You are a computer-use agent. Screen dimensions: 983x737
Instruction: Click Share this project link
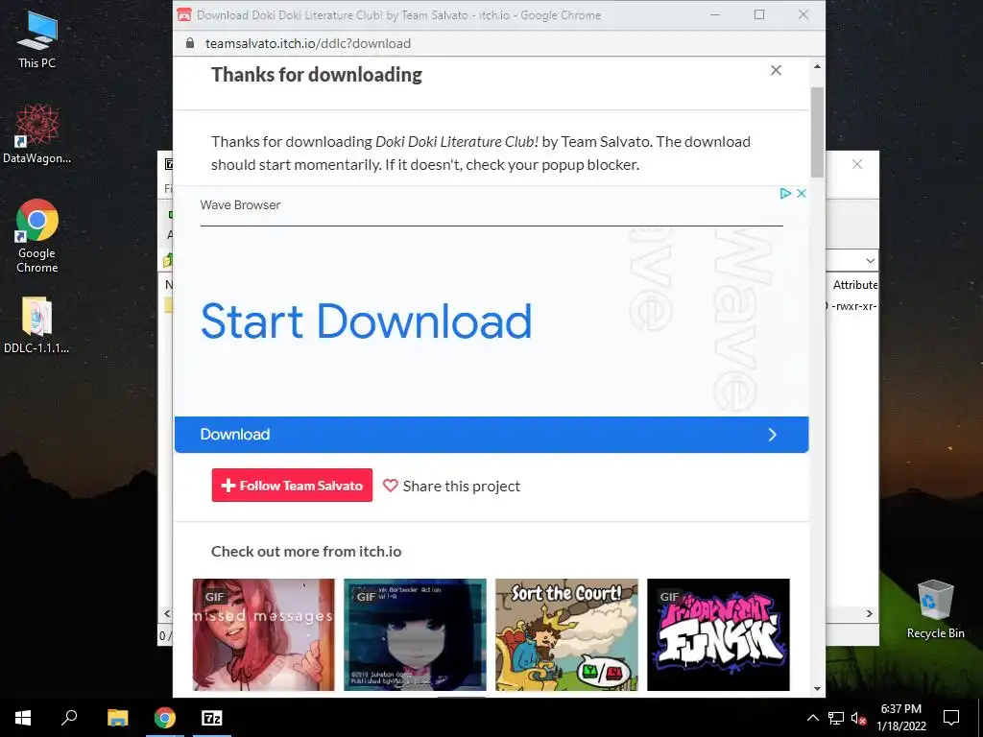(462, 487)
